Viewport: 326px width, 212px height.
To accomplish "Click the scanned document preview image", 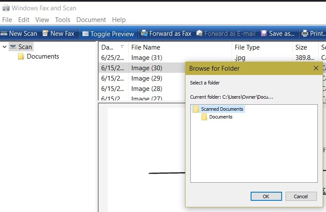I will [146, 160].
